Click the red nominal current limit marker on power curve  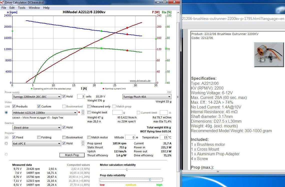127,28
